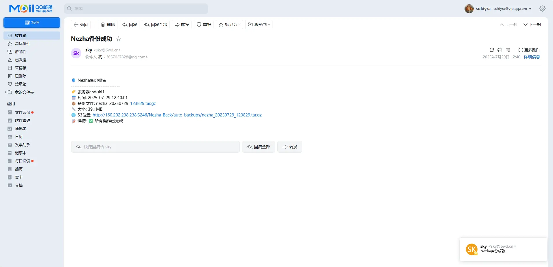Open the 收件箱 inbox folder
The height and width of the screenshot is (267, 553).
click(32, 36)
